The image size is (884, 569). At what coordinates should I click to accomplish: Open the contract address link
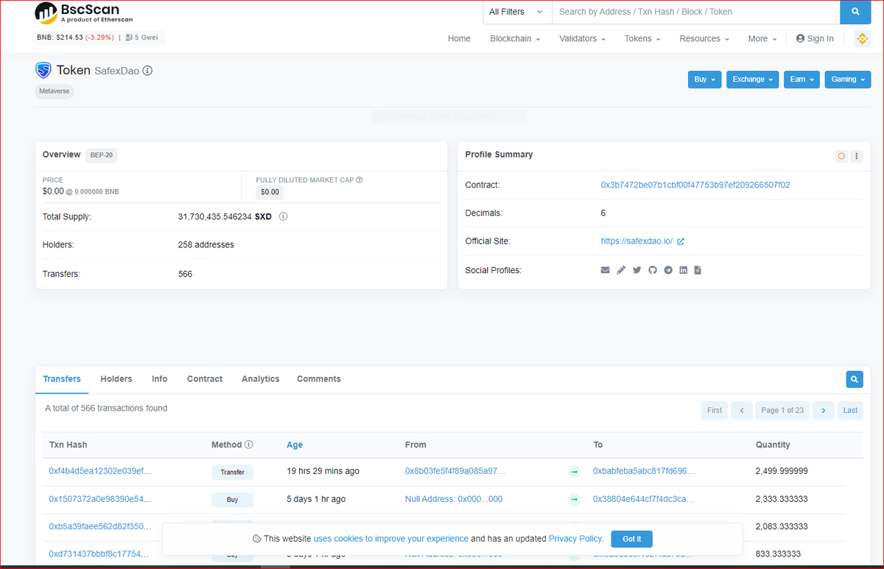[695, 185]
